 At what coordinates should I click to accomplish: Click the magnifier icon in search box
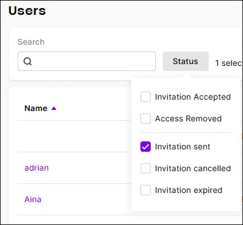[x=28, y=61]
